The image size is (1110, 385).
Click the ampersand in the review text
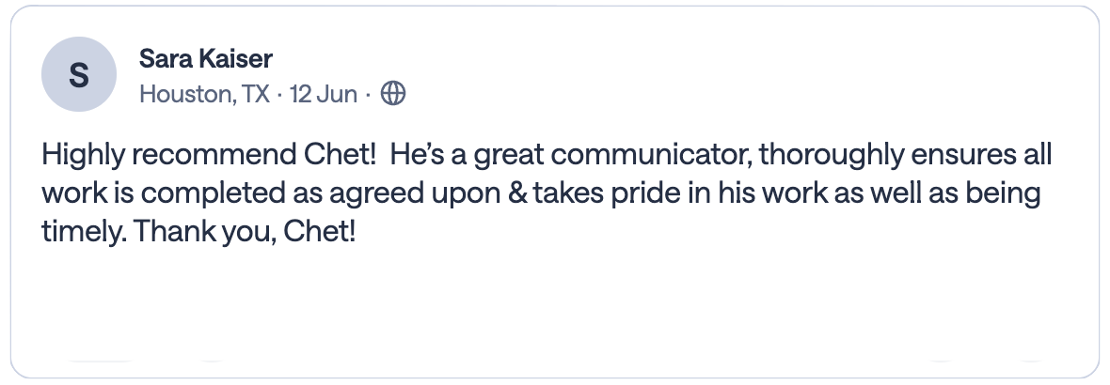(x=517, y=192)
